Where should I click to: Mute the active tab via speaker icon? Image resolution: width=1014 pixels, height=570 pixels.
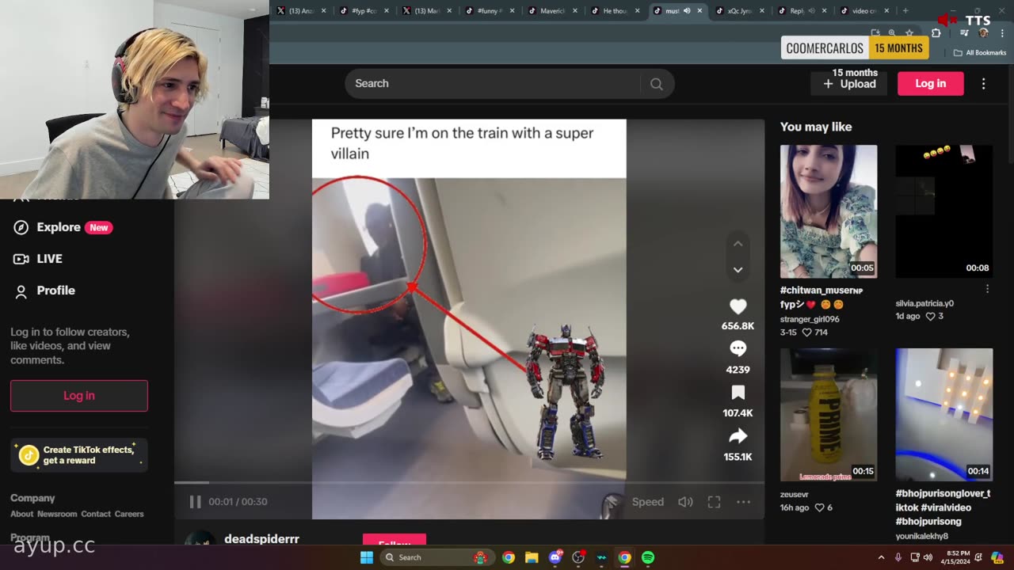click(687, 11)
